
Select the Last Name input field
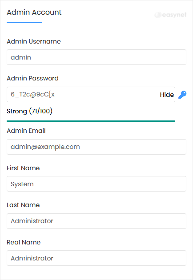pyautogui.click(x=96, y=221)
